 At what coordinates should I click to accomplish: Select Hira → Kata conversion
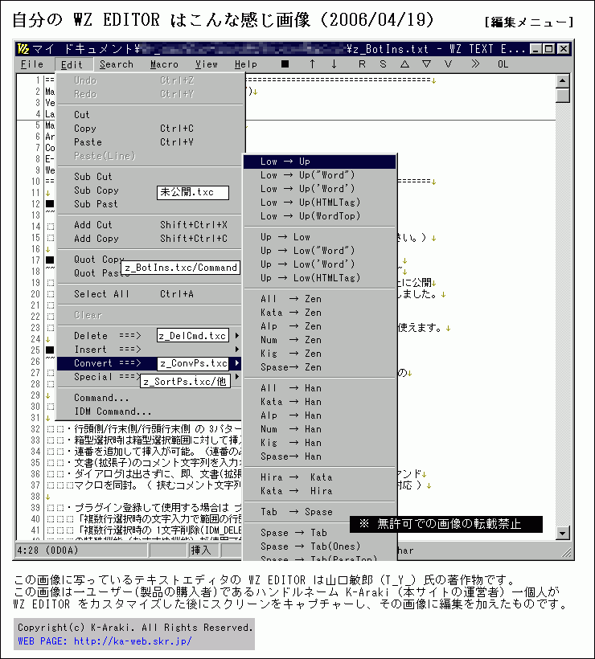click(319, 477)
